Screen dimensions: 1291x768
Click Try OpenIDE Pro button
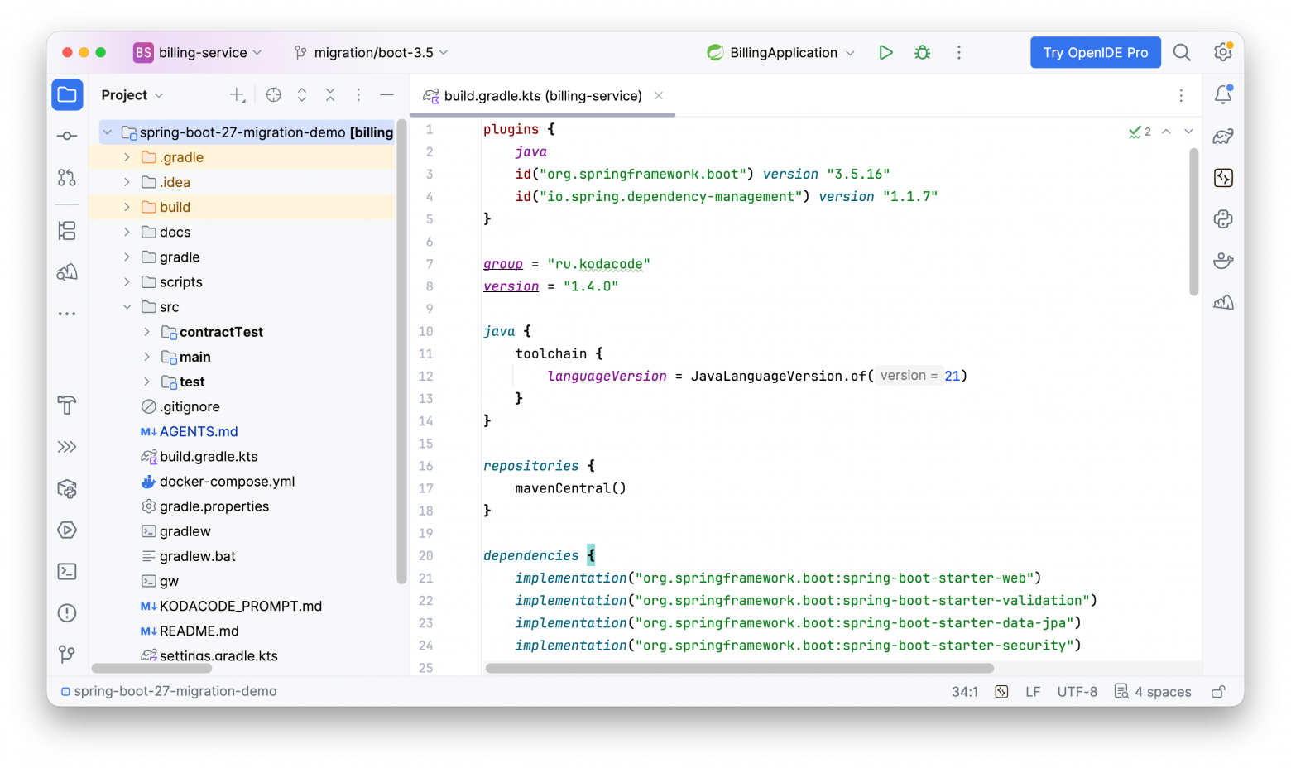[1096, 52]
